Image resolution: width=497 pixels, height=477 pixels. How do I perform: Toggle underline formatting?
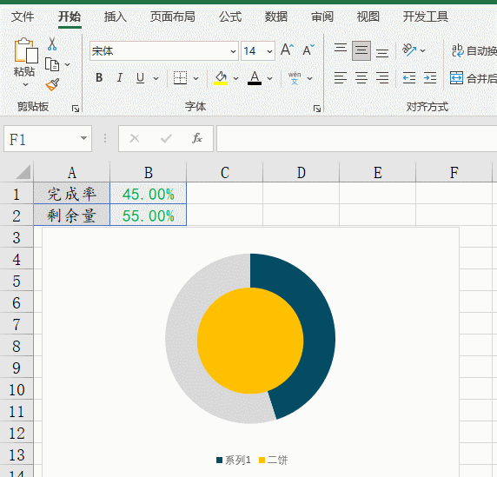tap(140, 78)
